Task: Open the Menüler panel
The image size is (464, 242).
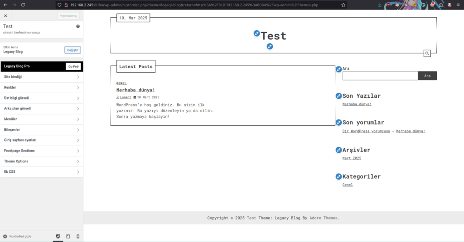Action: 42,119
